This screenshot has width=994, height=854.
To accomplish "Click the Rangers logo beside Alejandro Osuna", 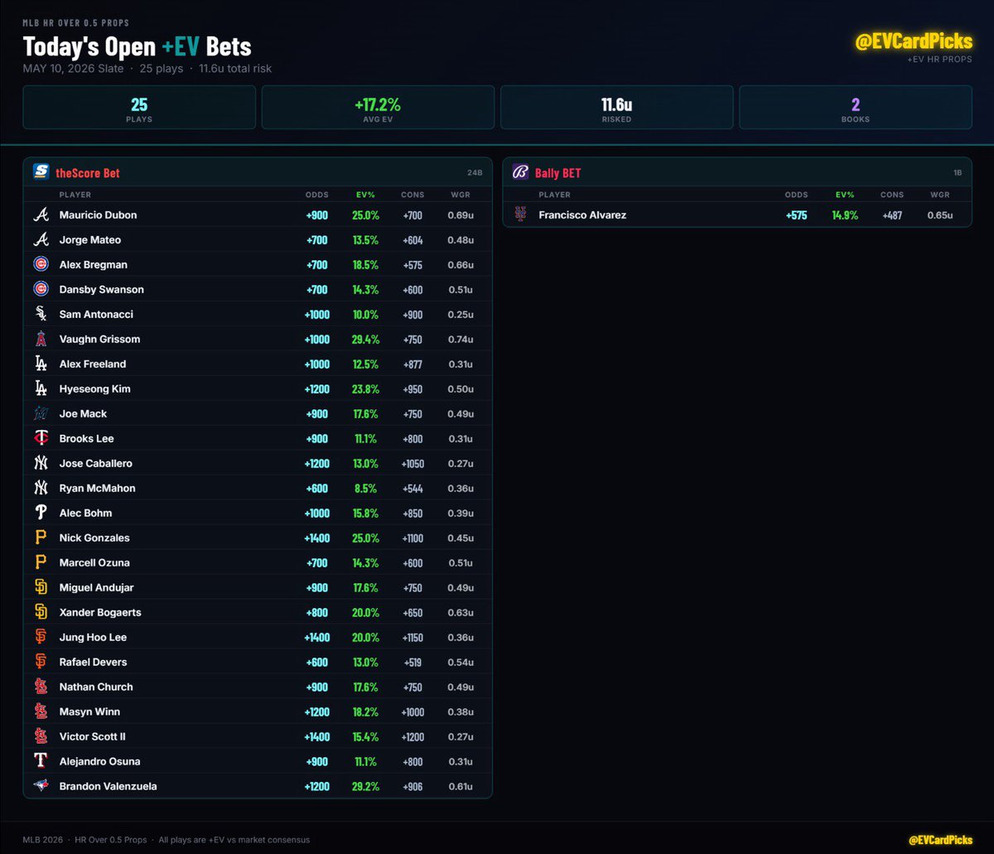I will [x=41, y=761].
